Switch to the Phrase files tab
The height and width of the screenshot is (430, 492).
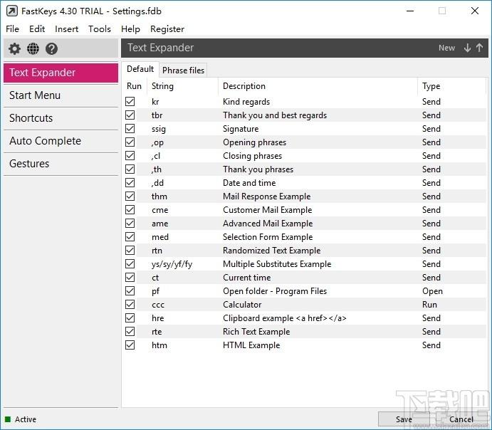pyautogui.click(x=183, y=70)
